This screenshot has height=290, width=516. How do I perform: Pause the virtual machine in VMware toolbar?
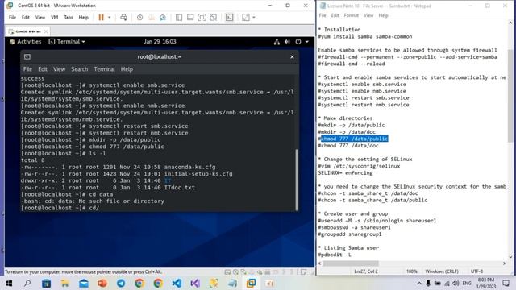click(x=101, y=18)
